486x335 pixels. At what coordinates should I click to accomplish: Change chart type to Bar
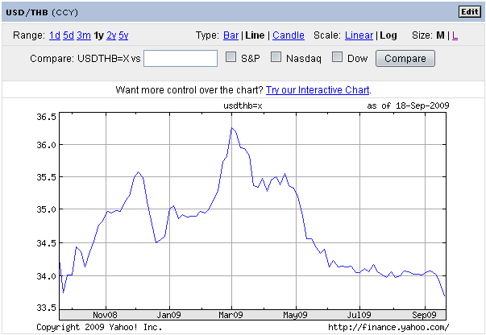(x=231, y=35)
